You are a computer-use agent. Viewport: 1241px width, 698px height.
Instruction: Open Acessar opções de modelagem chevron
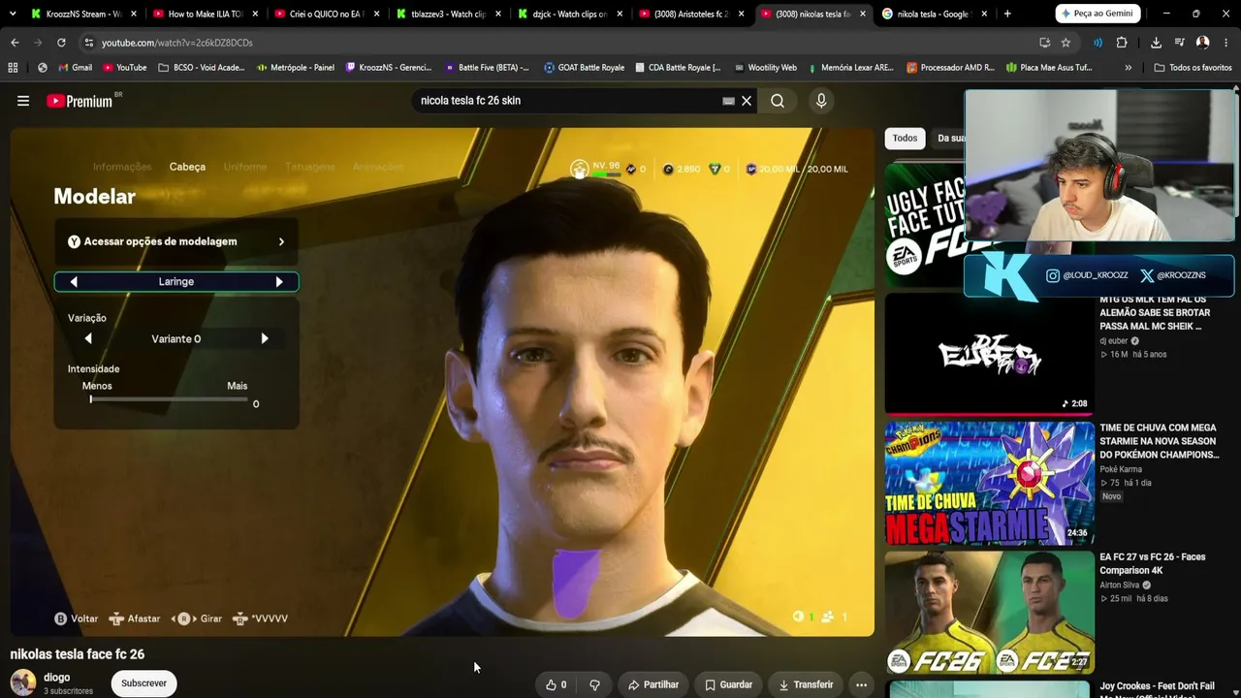tap(281, 241)
